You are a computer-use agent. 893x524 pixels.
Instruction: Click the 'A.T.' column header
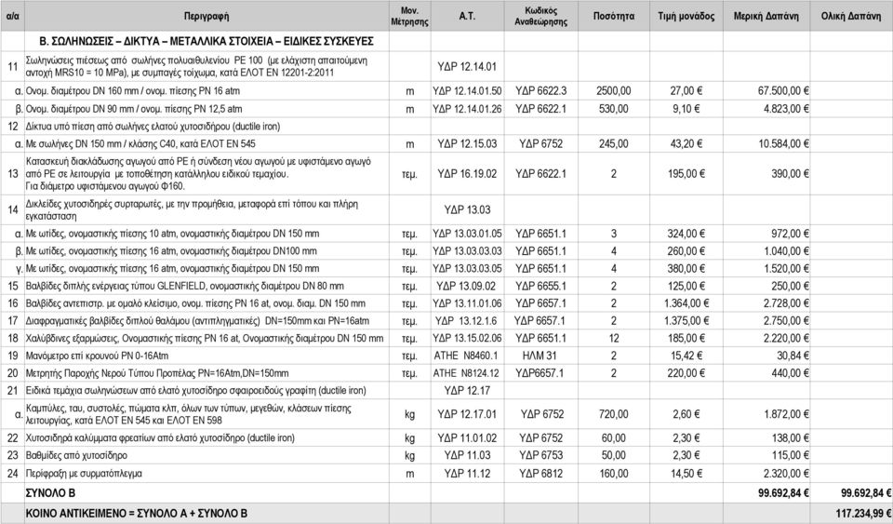tap(467, 16)
